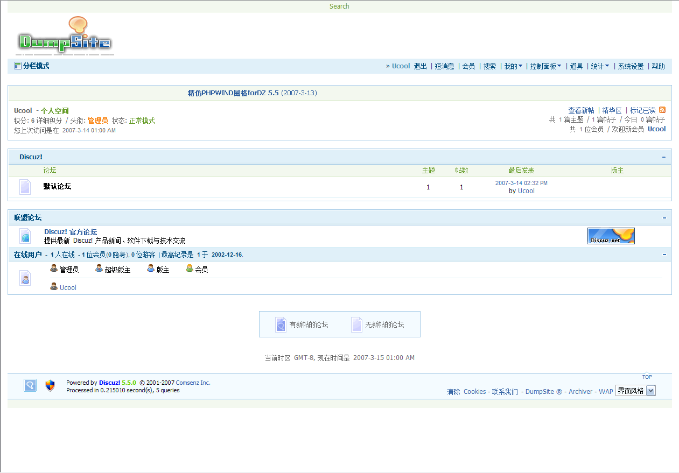Screen dimensions: 679x473
Task: Click the 正常模式 status link
Action: (142, 121)
